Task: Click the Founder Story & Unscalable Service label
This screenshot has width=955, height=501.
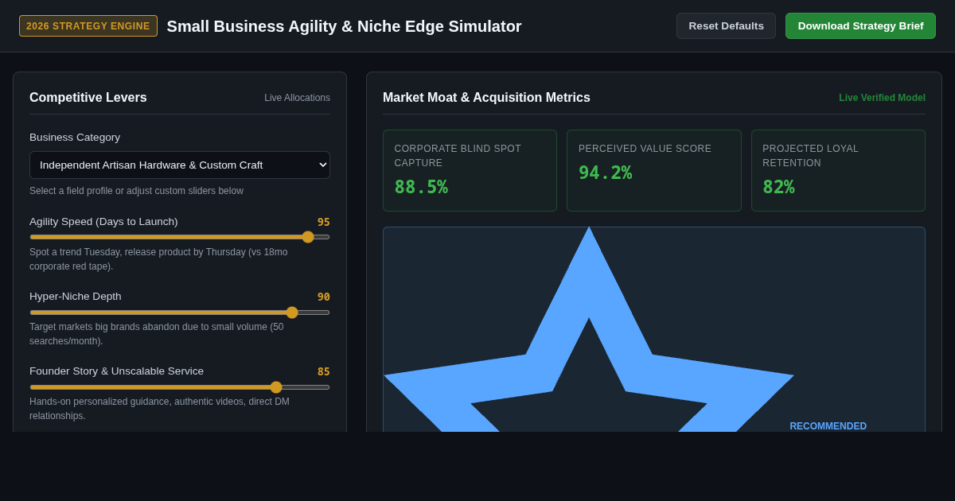Action: point(116,371)
